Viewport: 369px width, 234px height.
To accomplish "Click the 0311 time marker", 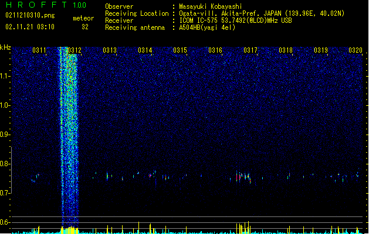I will coord(39,50).
